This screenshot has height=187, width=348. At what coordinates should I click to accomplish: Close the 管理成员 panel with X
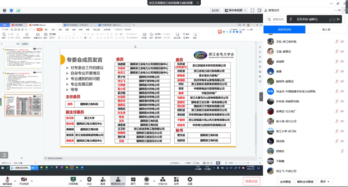coord(339,10)
